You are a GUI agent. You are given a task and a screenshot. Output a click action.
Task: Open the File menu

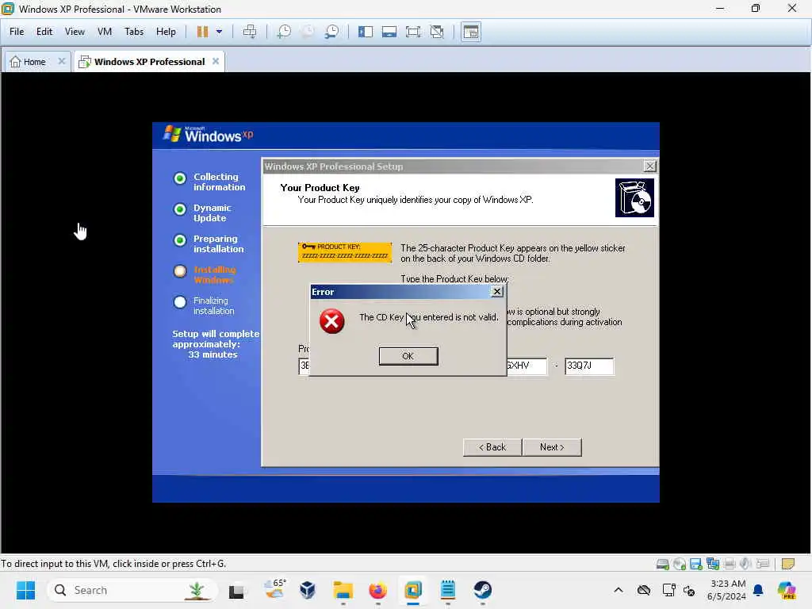coord(17,32)
